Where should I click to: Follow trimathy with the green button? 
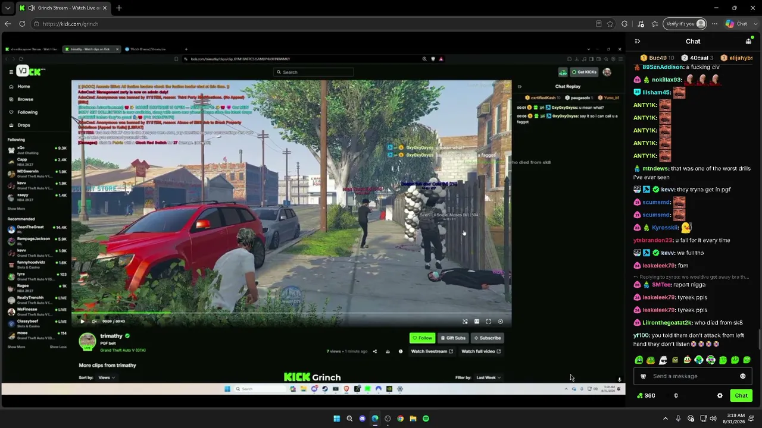pyautogui.click(x=422, y=338)
